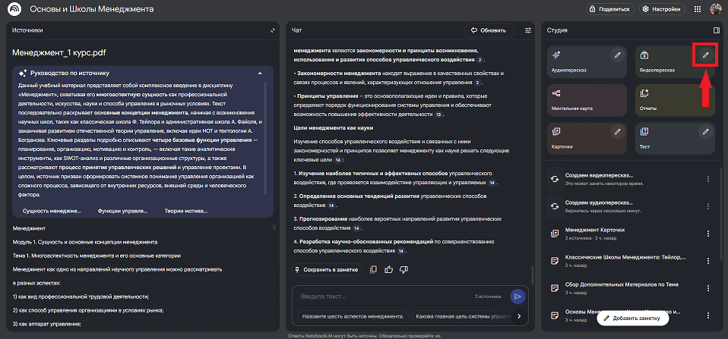The height and width of the screenshot is (339, 728).
Task: Click the edit pencil on Аудиопересказ tile
Action: pos(618,55)
